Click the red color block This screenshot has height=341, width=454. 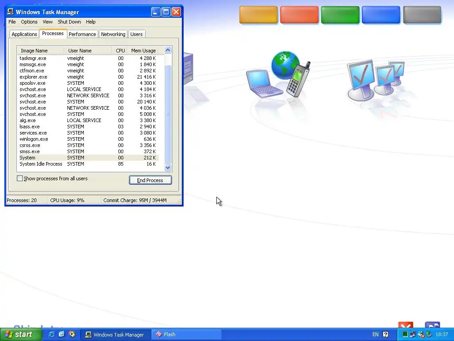point(299,15)
